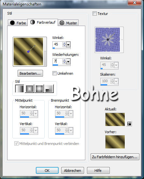Screen dimensions: 144x179
Task: Switch to the Farbe tab
Action: tap(18, 23)
